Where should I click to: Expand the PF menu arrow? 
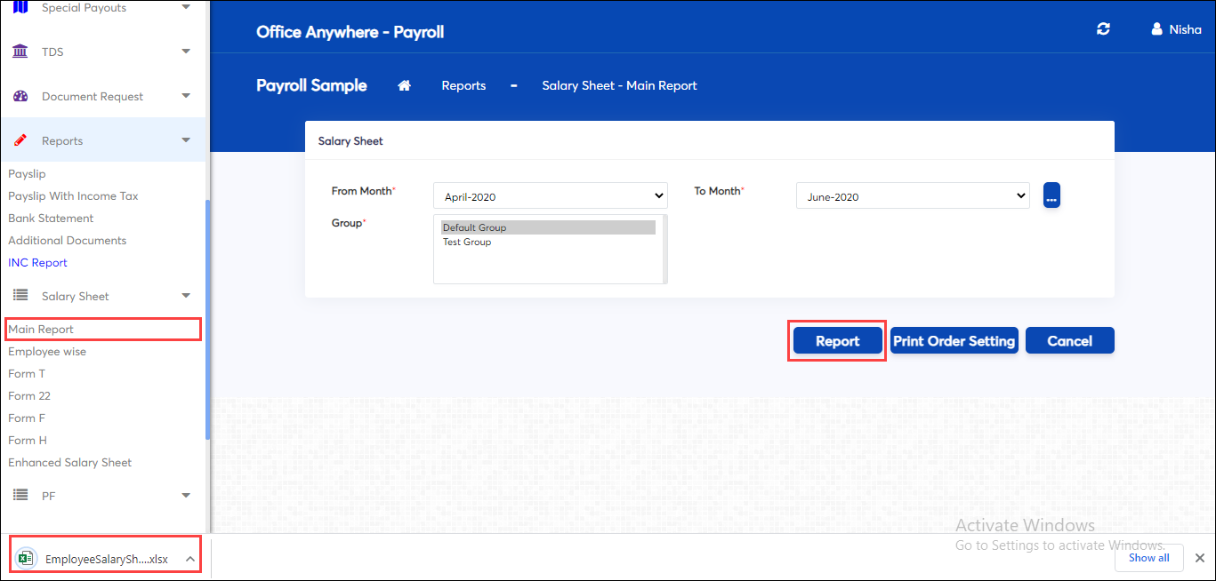click(x=186, y=496)
